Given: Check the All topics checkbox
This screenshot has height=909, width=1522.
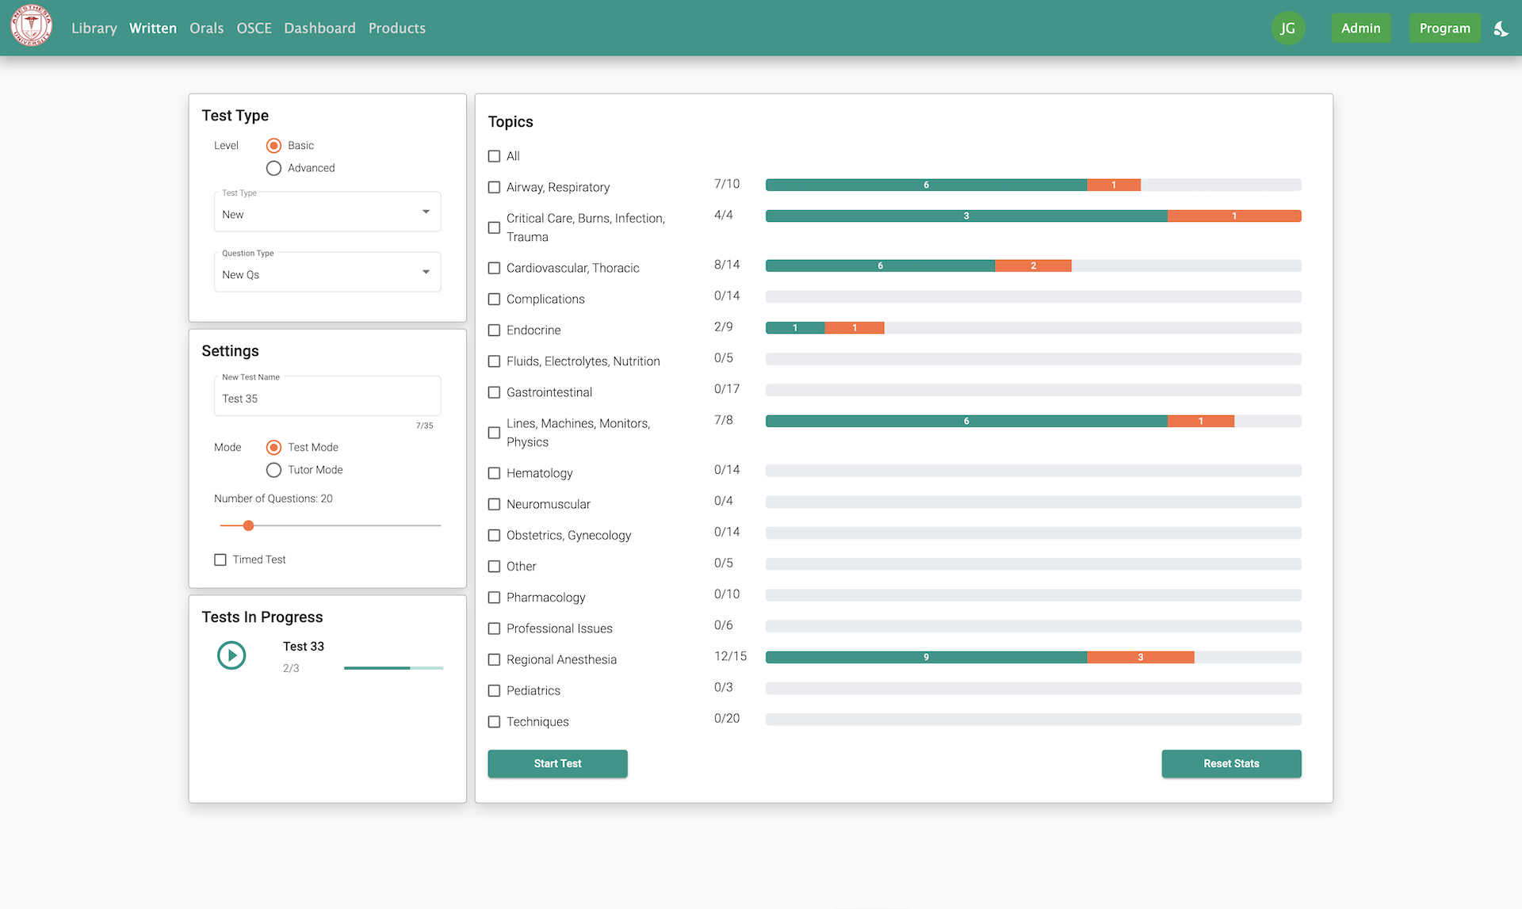Looking at the screenshot, I should pyautogui.click(x=494, y=156).
